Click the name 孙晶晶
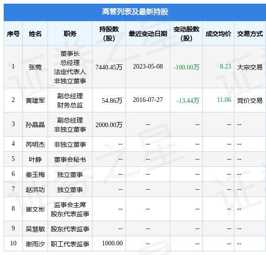The height and width of the screenshot is (255, 266). pos(35,125)
